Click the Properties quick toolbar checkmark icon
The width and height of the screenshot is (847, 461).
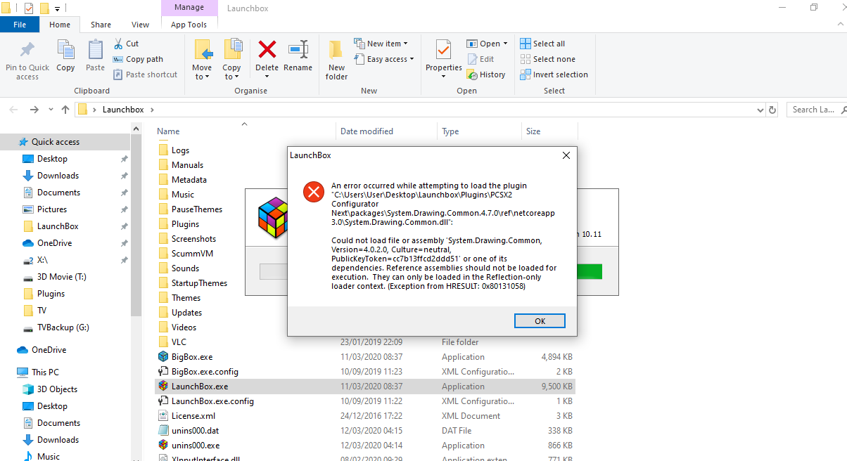click(x=28, y=8)
